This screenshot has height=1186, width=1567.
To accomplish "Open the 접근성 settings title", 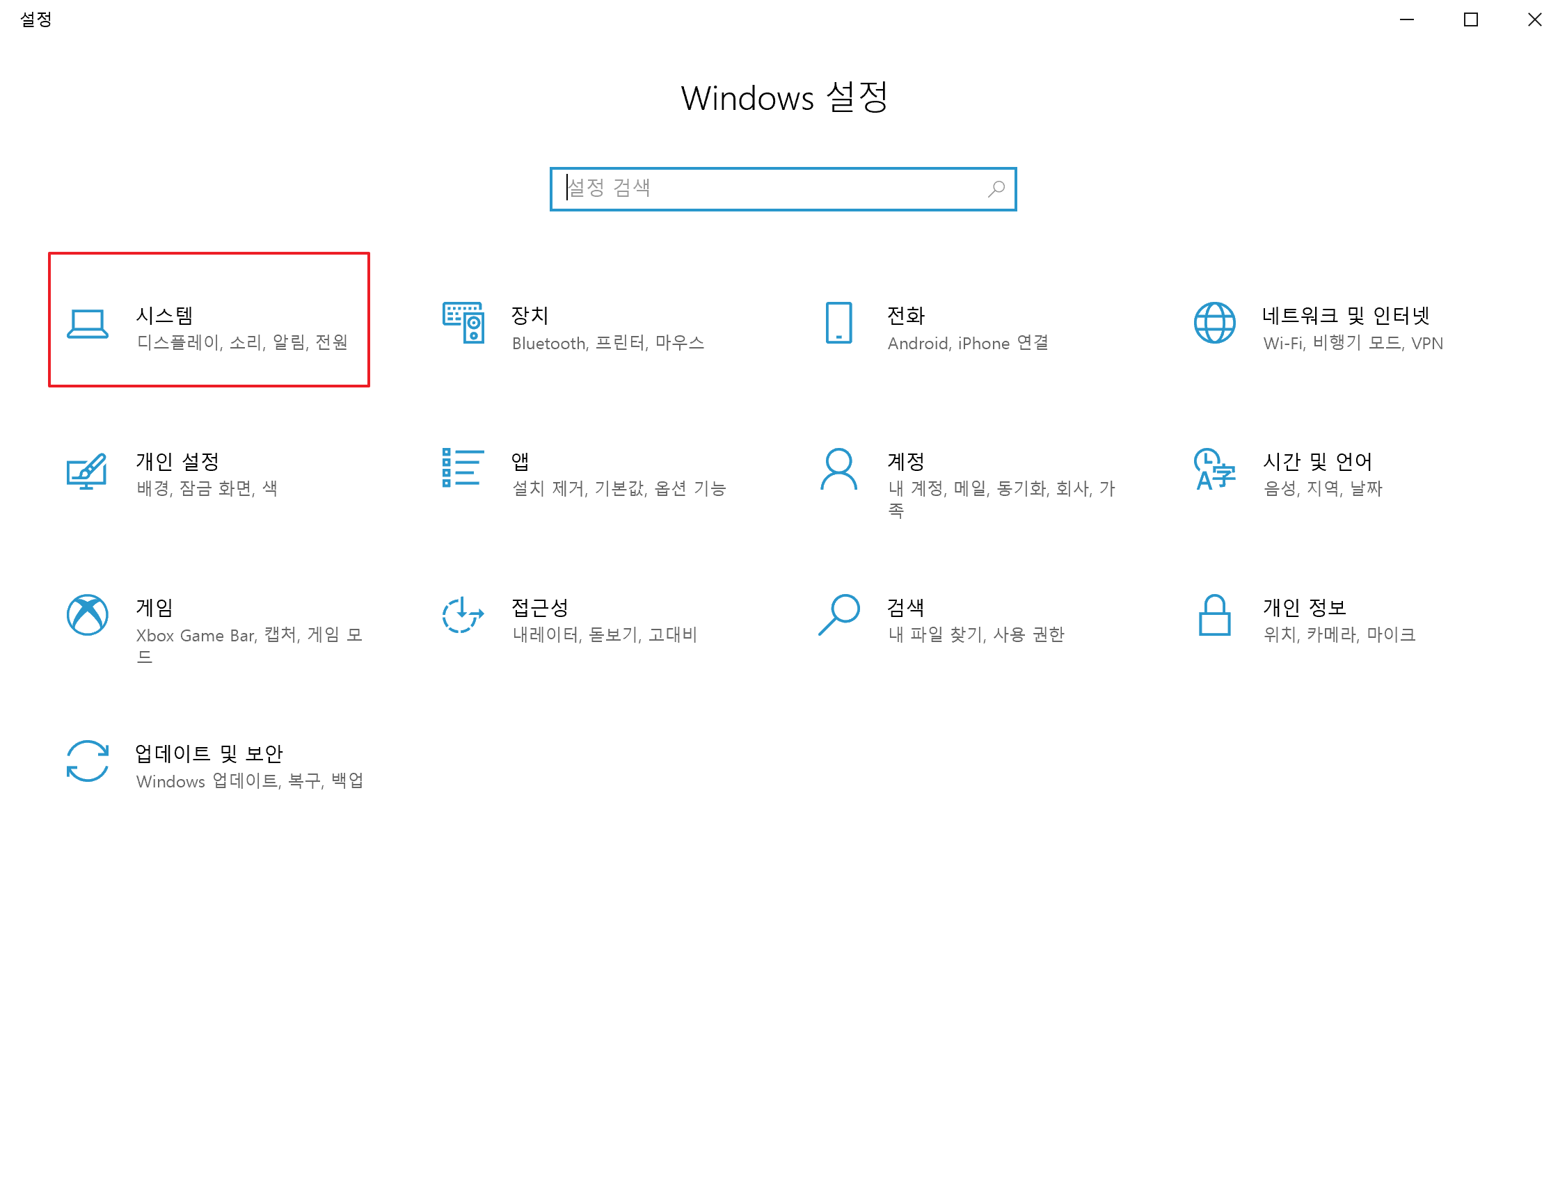I will point(540,607).
